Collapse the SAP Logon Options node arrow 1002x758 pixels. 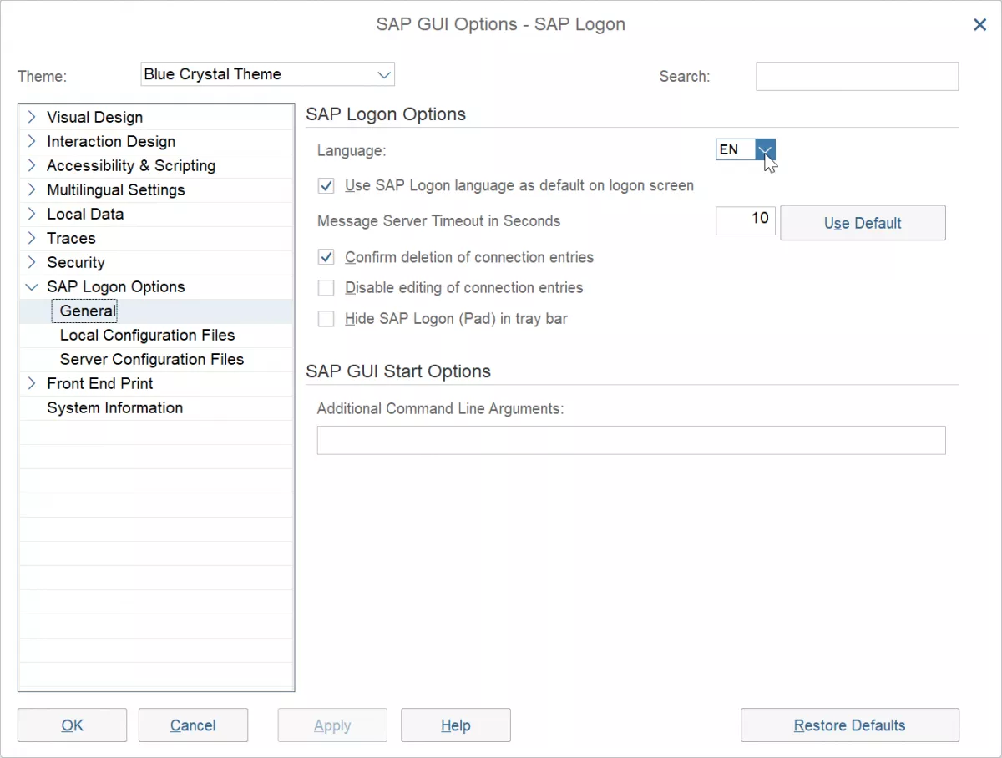pyautogui.click(x=32, y=286)
